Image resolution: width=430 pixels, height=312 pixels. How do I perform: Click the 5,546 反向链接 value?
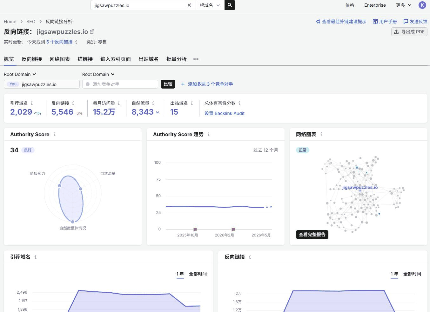(x=63, y=112)
